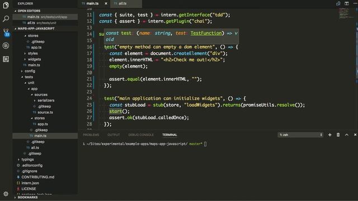Select the 1: zsh terminal dropdown
The width and height of the screenshot is (358, 201).
click(x=300, y=135)
